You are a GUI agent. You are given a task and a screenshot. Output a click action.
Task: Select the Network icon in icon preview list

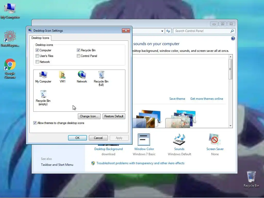(x=82, y=77)
